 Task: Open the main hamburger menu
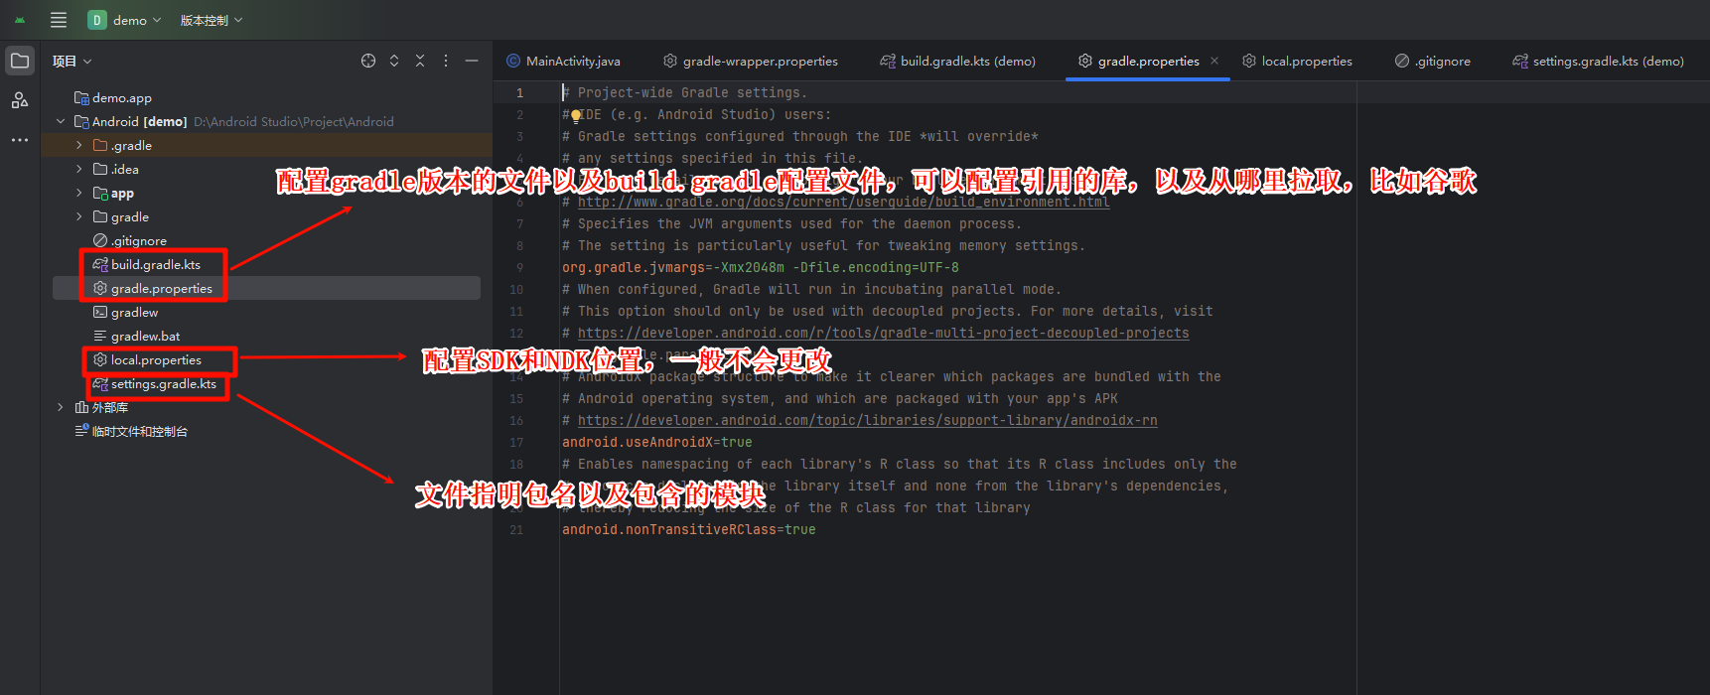[59, 20]
